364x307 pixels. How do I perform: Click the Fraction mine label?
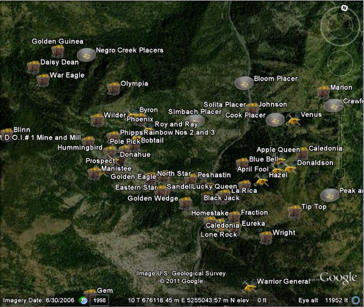pos(254,212)
